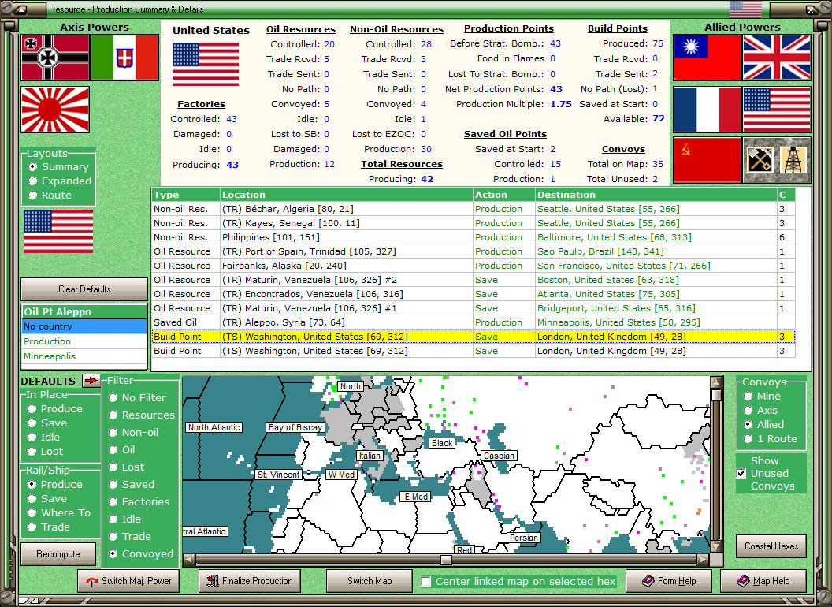Select the United Kingdom flag icon
Image resolution: width=832 pixels, height=607 pixels.
pyautogui.click(x=777, y=58)
